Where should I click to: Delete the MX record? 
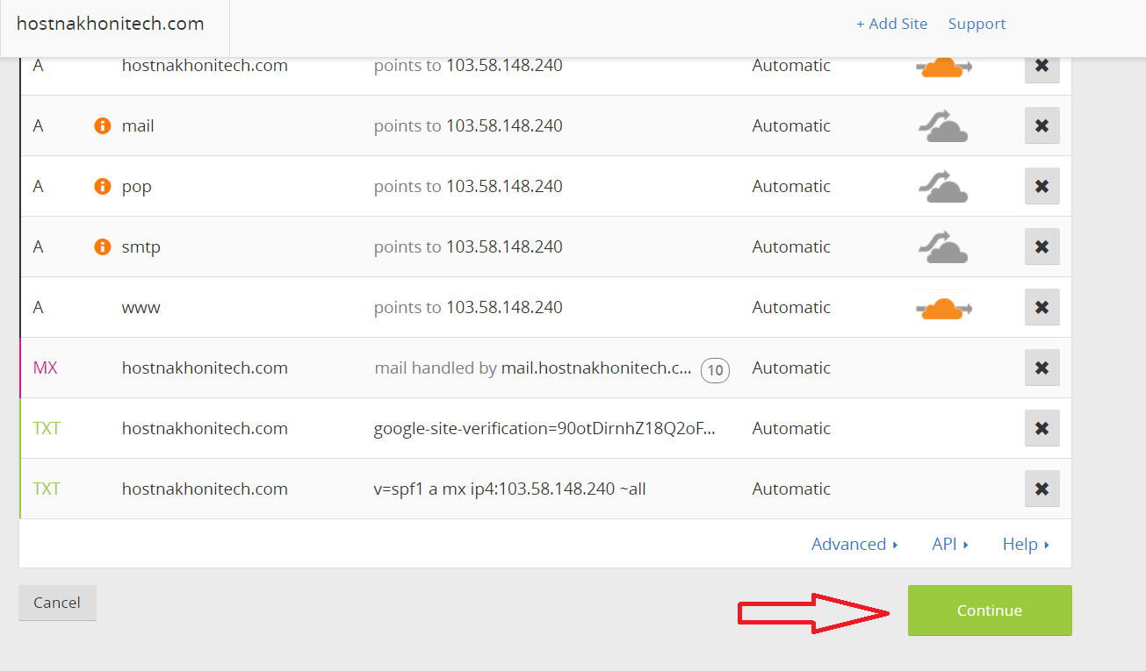click(x=1042, y=368)
